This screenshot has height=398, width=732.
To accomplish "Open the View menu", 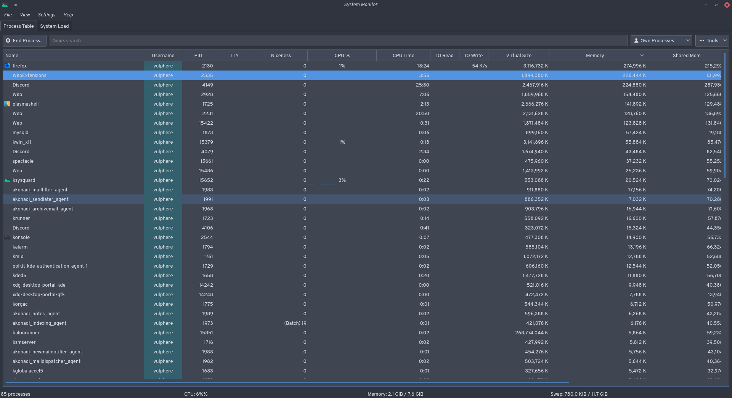I will pyautogui.click(x=25, y=14).
